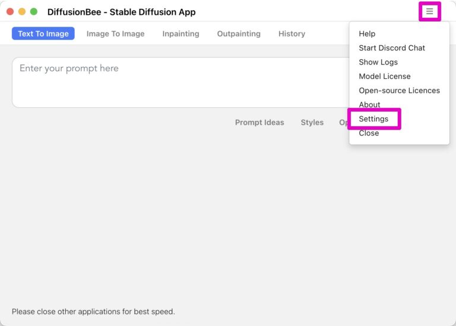456x326 pixels.
Task: Open Model License from the menu
Action: click(384, 76)
